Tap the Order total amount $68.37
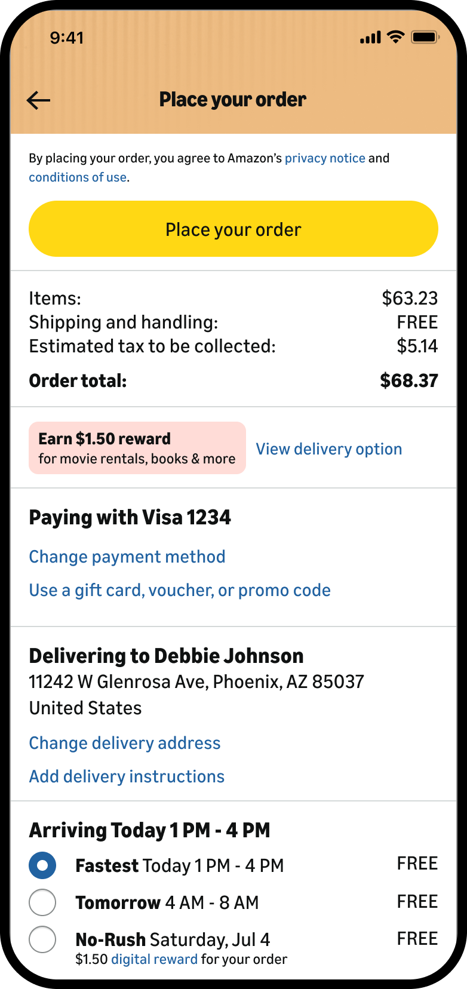 coord(409,380)
